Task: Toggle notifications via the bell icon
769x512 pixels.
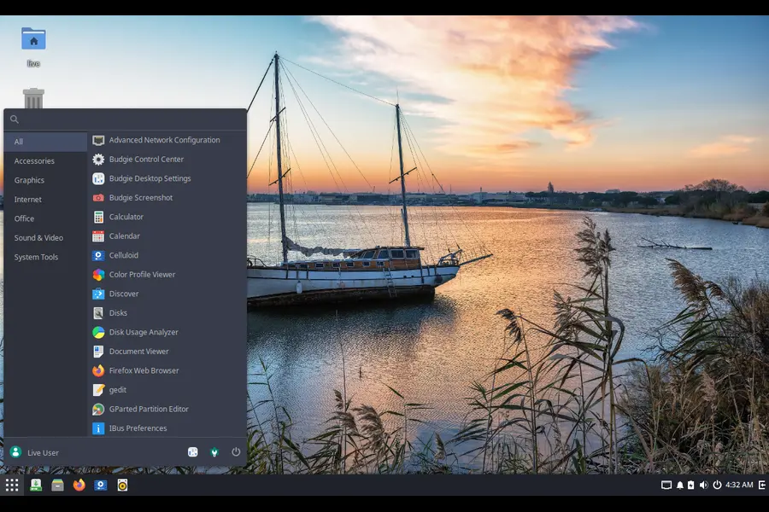Action: click(x=681, y=485)
